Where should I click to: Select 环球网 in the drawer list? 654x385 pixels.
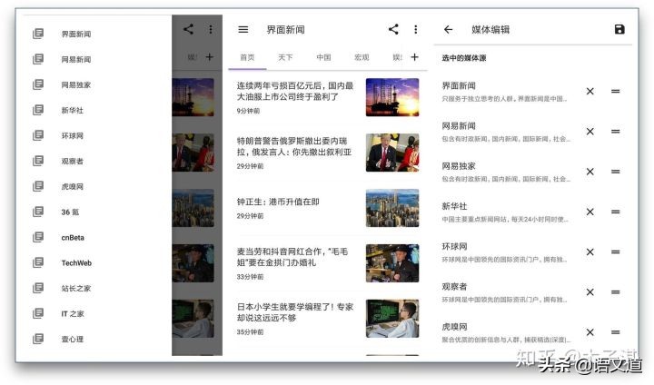click(72, 136)
